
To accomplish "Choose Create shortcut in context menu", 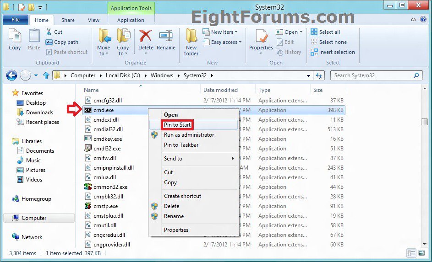I will pos(193,196).
